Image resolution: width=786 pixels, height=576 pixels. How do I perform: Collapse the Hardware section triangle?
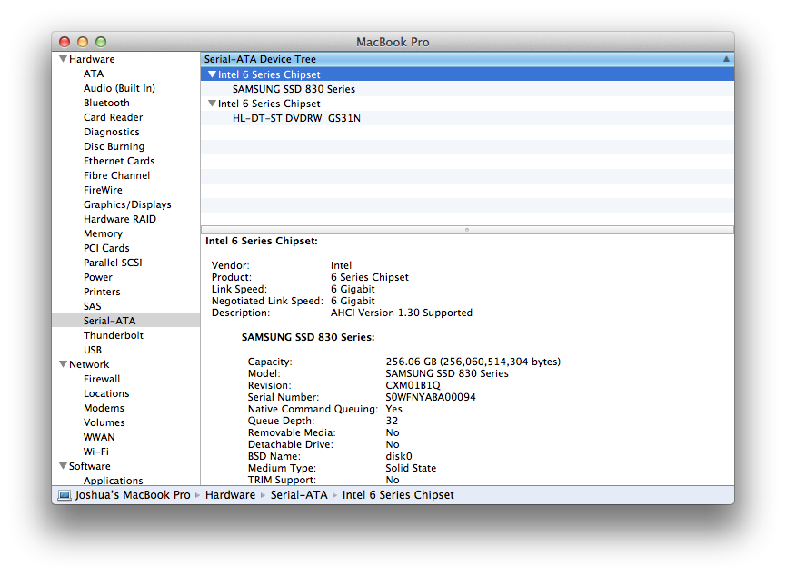[x=64, y=59]
